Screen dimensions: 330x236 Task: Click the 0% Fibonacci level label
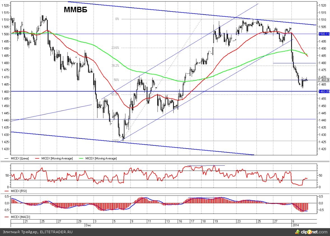click(x=117, y=19)
